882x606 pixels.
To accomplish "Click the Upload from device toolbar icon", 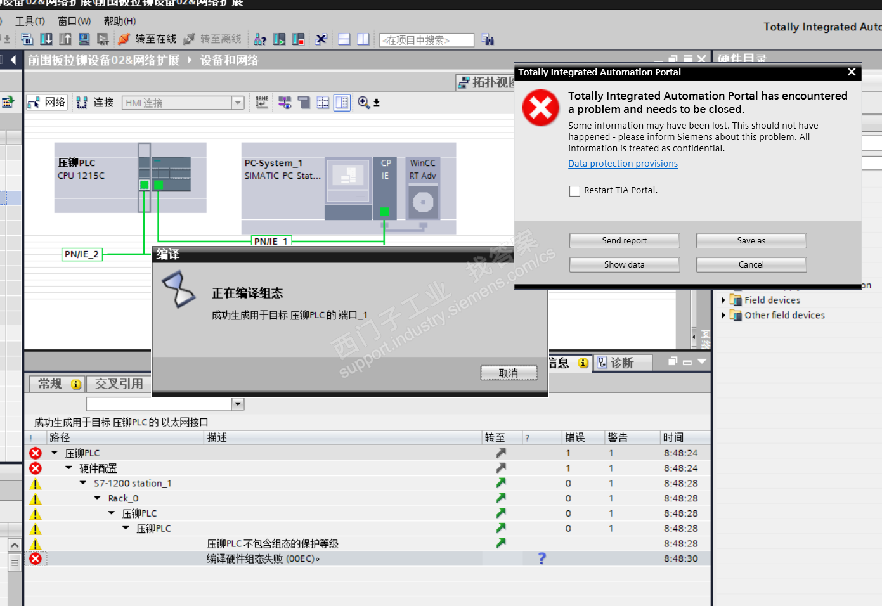I will pyautogui.click(x=65, y=39).
